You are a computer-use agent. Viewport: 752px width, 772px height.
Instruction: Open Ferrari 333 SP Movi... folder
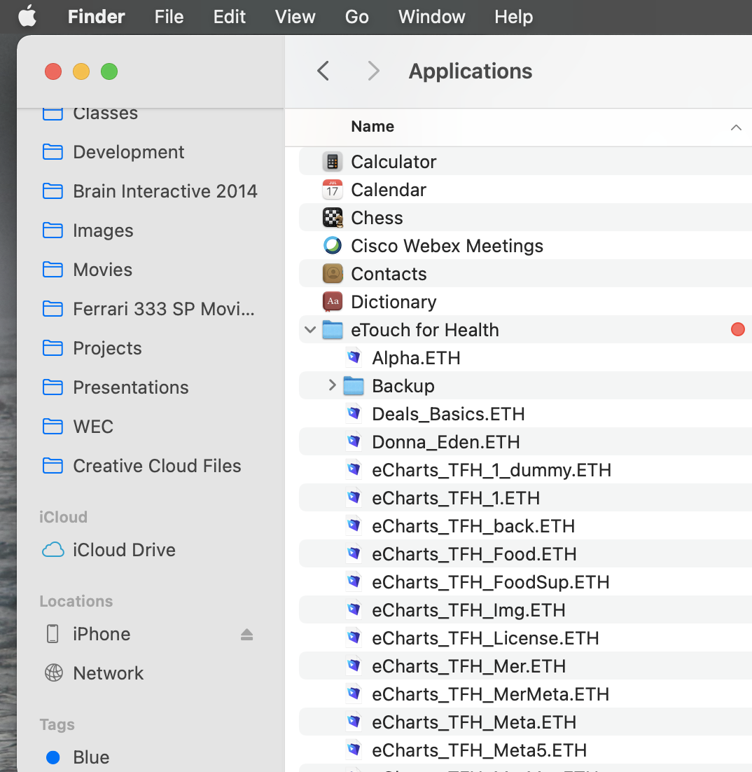[x=164, y=309]
